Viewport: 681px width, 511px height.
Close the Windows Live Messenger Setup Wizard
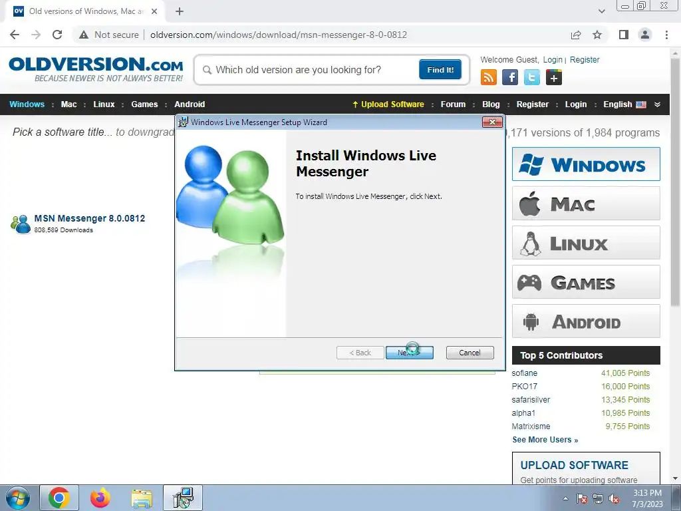[492, 122]
